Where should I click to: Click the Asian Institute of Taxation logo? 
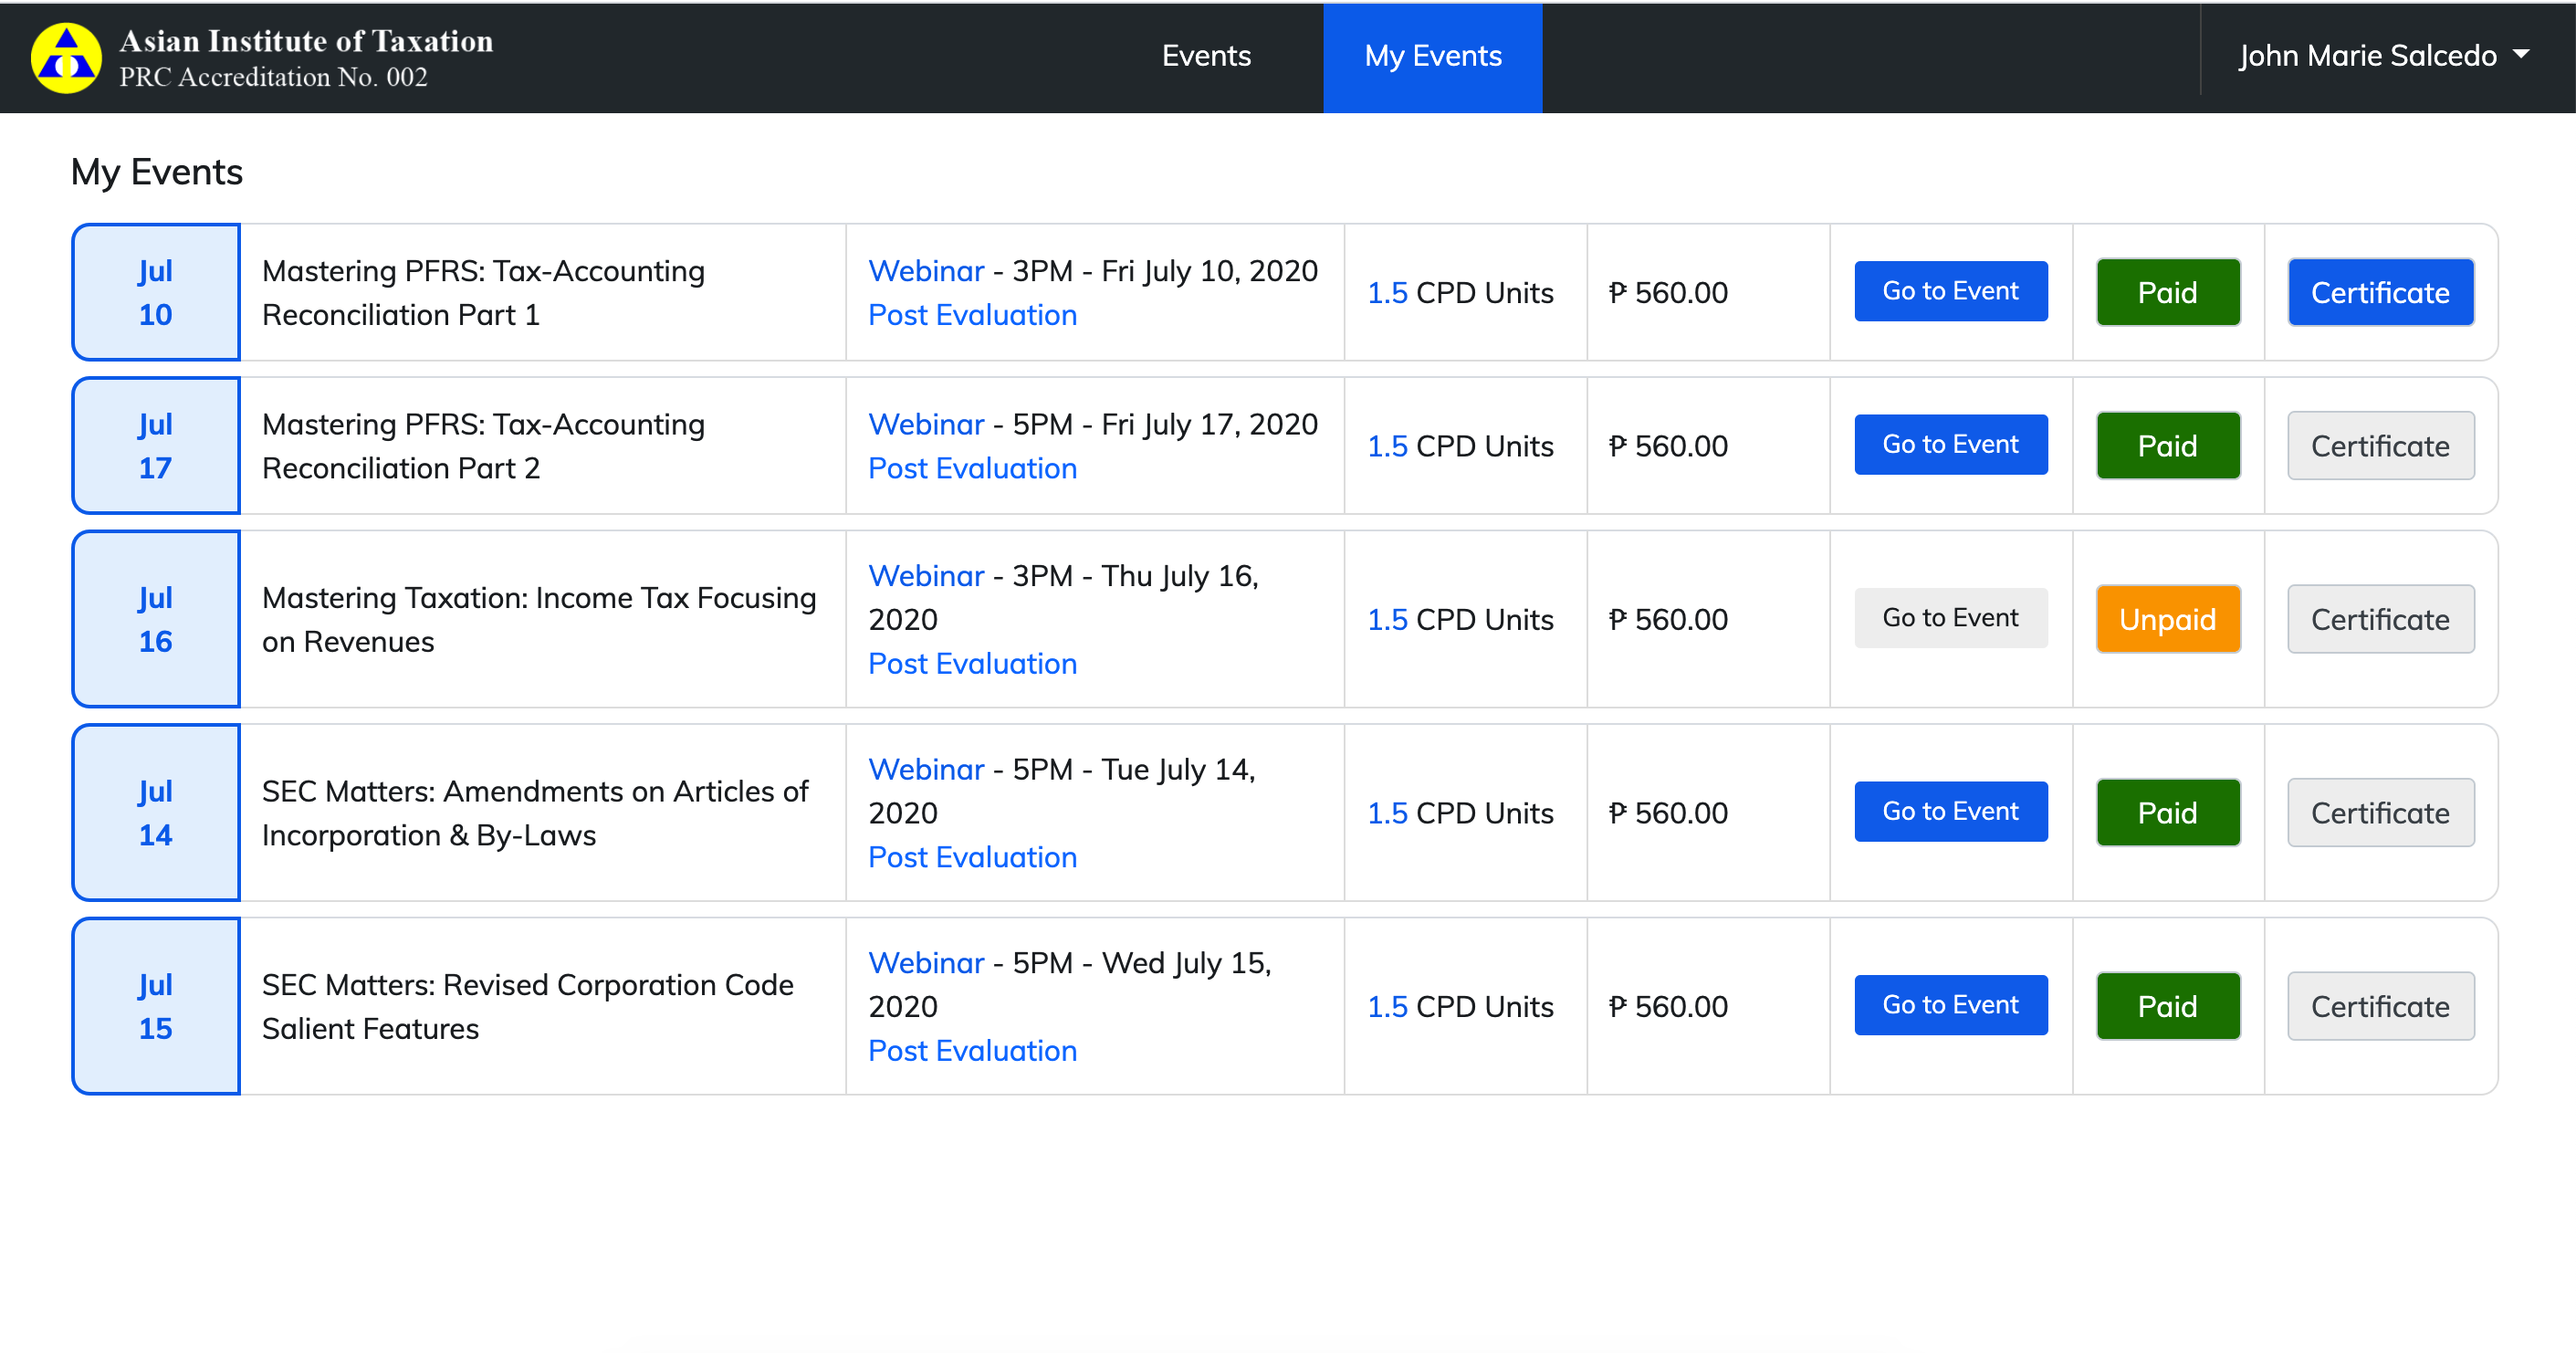[x=66, y=58]
